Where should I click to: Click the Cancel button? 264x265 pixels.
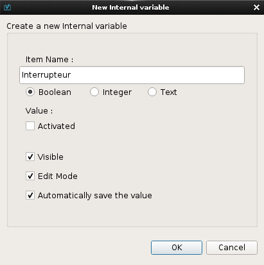point(232,248)
